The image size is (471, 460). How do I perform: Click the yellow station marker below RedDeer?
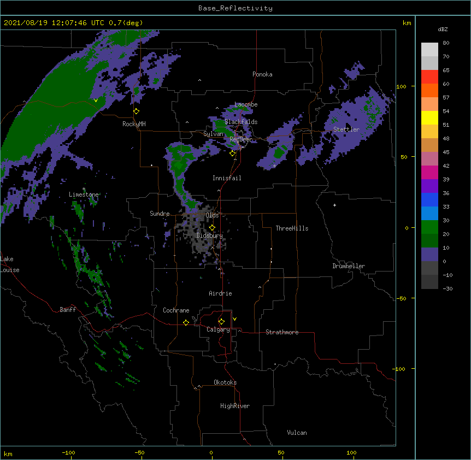tap(232, 154)
